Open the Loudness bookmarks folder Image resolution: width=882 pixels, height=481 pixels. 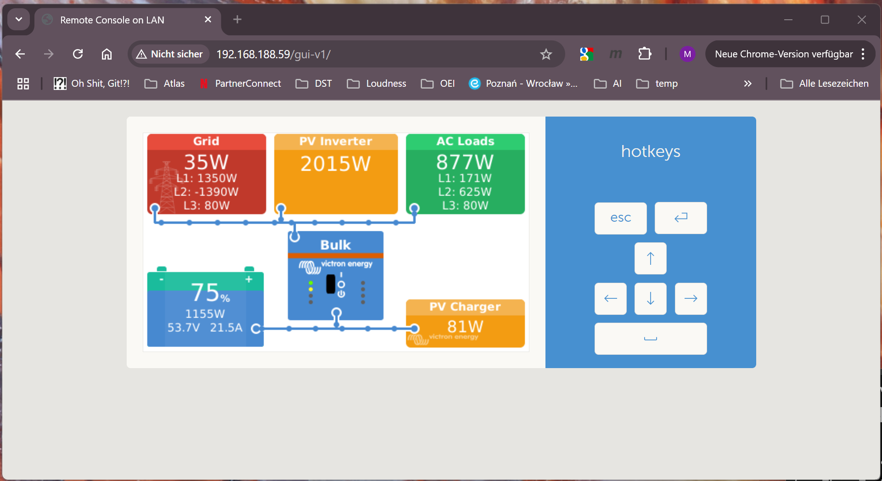pyautogui.click(x=376, y=84)
